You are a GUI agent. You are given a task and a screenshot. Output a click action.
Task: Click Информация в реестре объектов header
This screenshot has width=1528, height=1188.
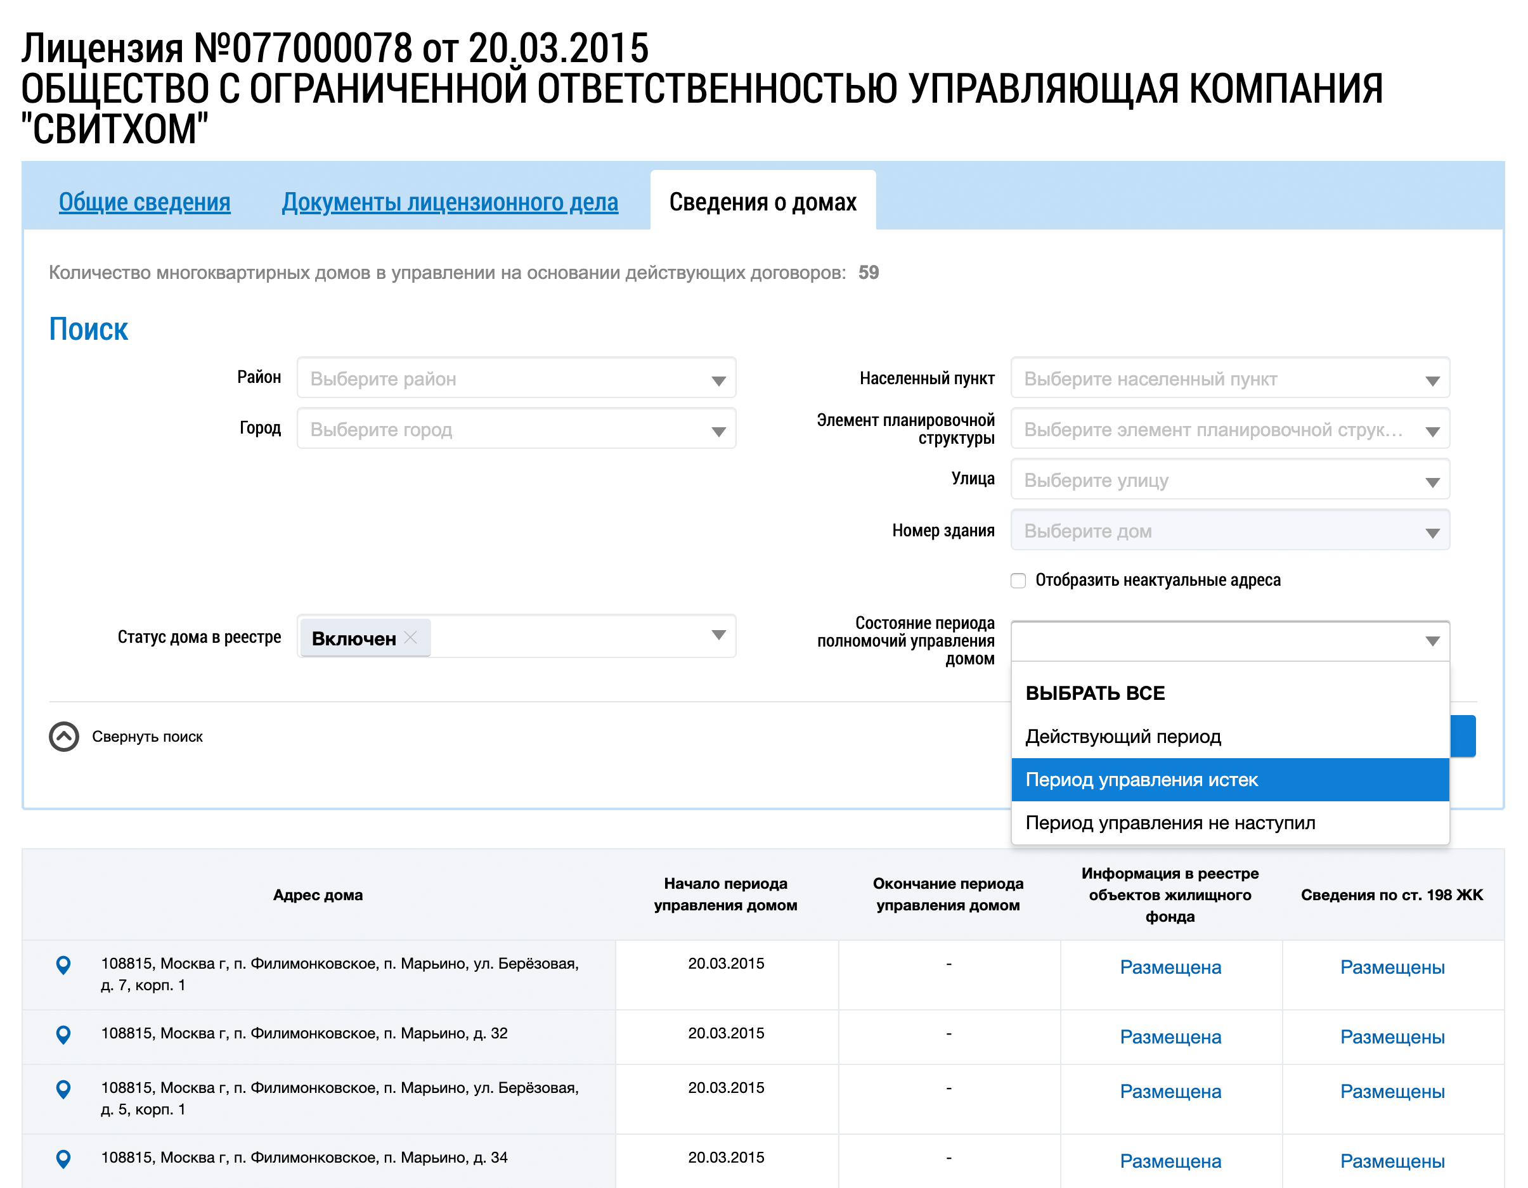coord(1170,895)
